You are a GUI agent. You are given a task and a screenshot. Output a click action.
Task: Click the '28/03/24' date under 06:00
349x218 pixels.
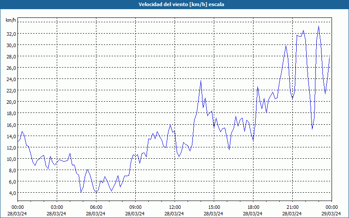tap(96, 214)
